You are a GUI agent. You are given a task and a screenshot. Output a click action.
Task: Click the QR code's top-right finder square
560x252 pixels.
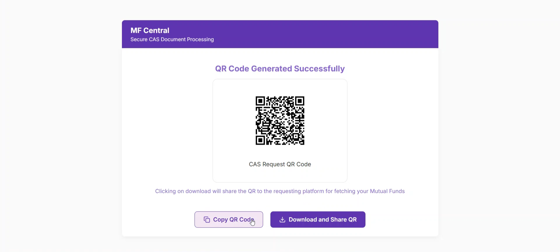click(x=300, y=101)
